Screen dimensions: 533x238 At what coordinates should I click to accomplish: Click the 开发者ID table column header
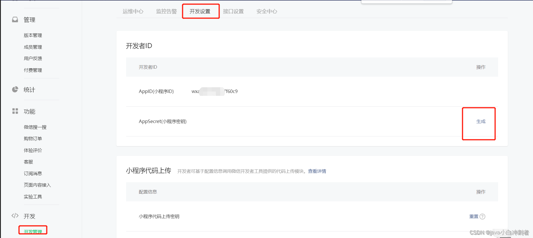pos(148,67)
